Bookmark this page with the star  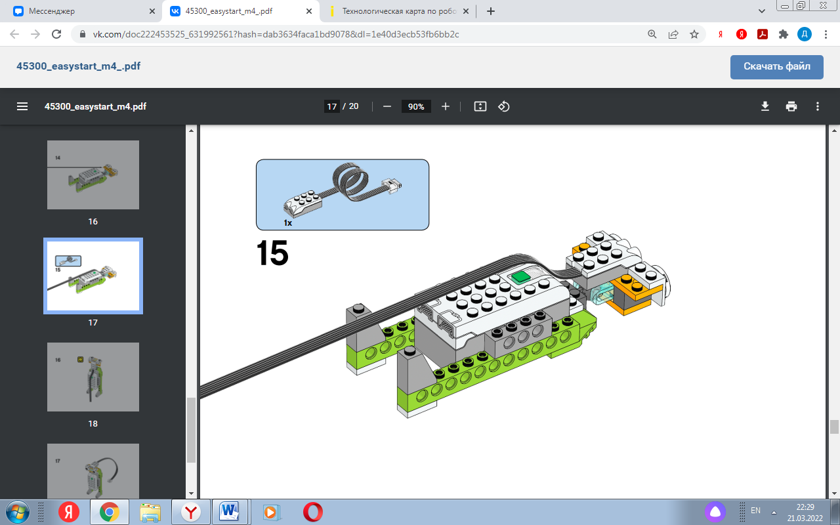694,34
